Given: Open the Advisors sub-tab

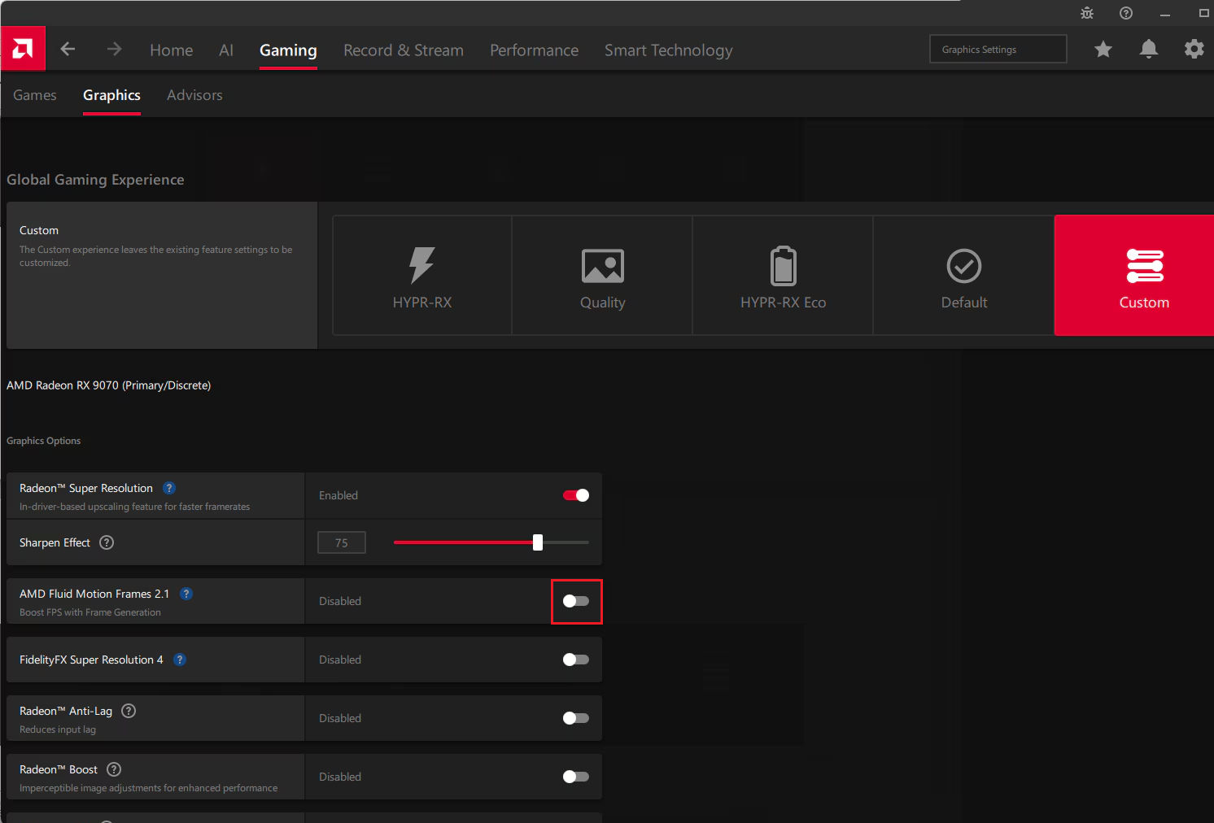Looking at the screenshot, I should (194, 95).
